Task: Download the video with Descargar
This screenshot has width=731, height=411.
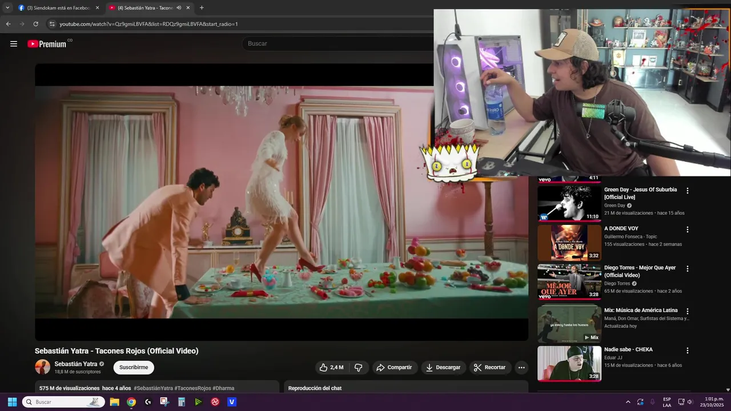Action: pos(443,368)
